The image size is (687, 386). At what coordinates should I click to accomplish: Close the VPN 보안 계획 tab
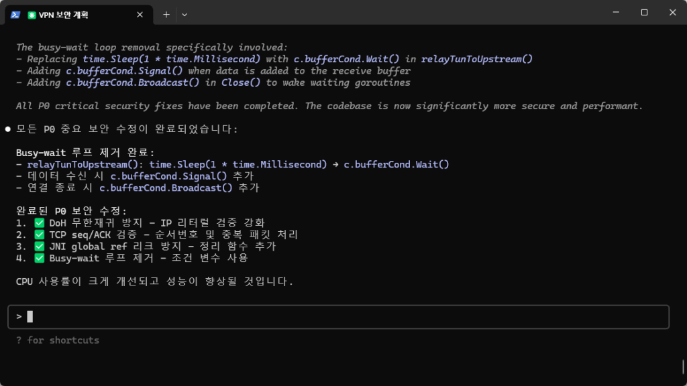point(140,14)
